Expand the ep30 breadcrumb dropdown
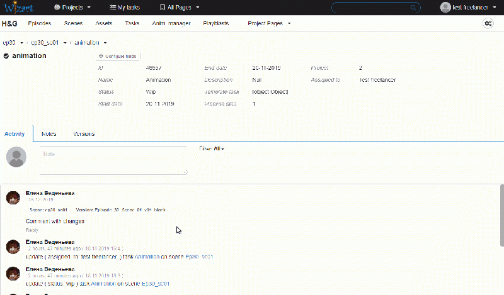The image size is (504, 295). 22,43
